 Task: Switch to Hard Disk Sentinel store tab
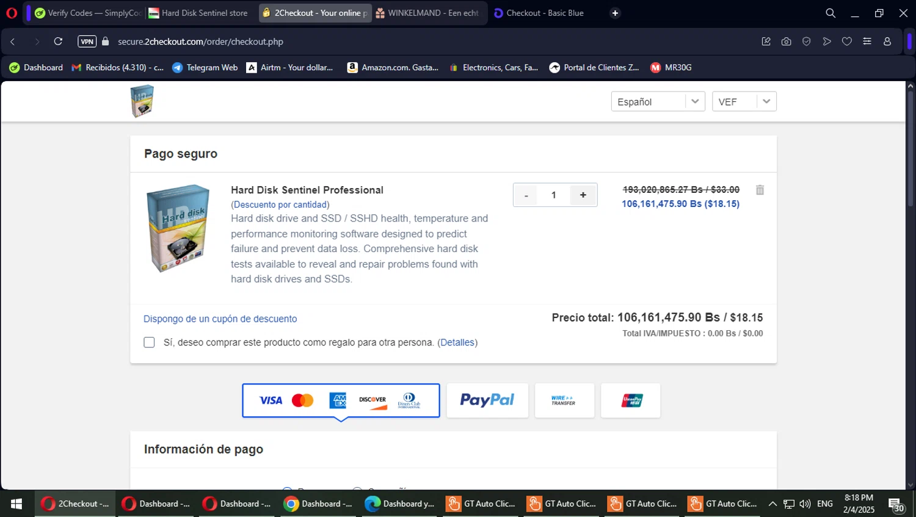tap(198, 13)
